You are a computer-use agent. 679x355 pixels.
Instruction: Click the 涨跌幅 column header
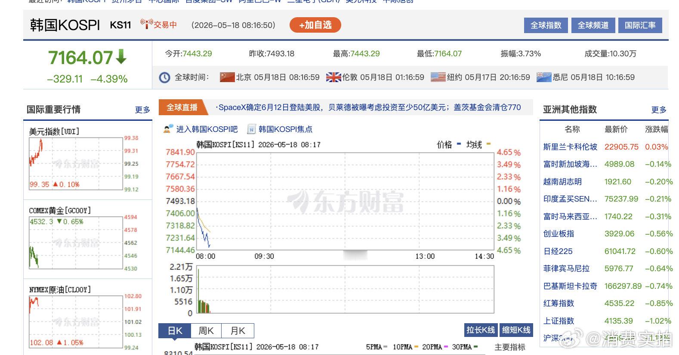coord(657,129)
